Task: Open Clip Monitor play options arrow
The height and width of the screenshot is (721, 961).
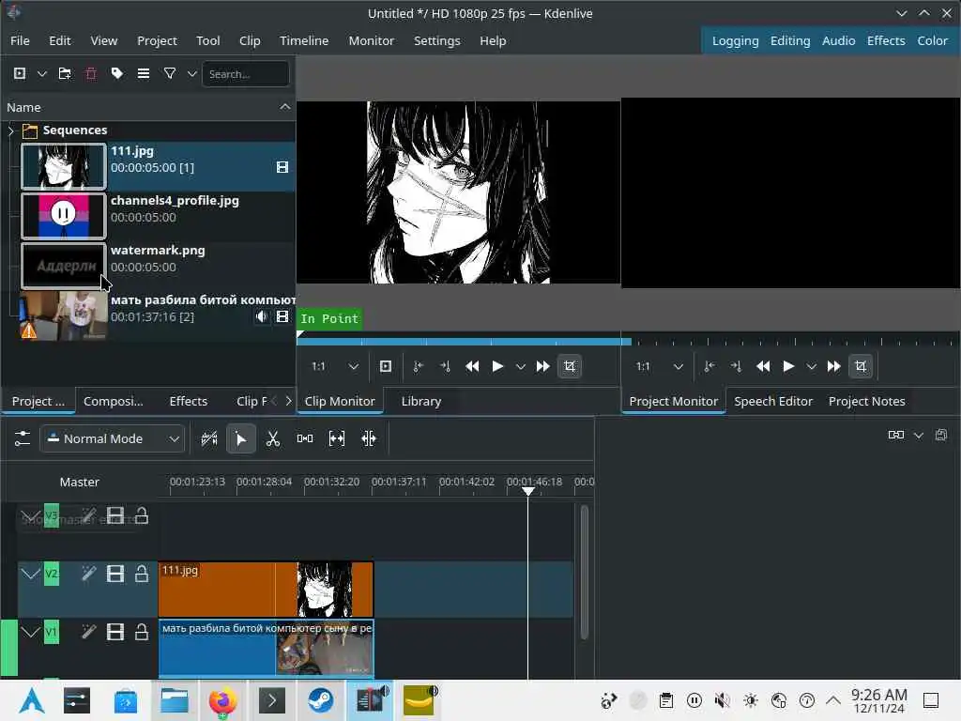Action: [520, 366]
